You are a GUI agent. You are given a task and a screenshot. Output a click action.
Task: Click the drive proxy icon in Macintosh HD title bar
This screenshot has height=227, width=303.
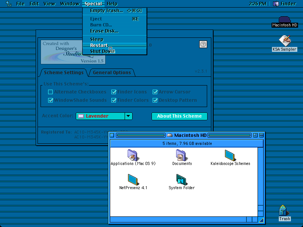click(x=170, y=135)
